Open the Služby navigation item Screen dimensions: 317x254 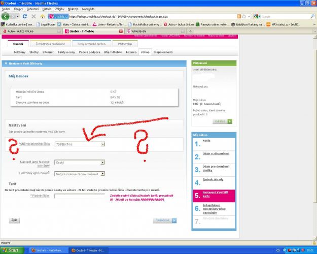34,52
